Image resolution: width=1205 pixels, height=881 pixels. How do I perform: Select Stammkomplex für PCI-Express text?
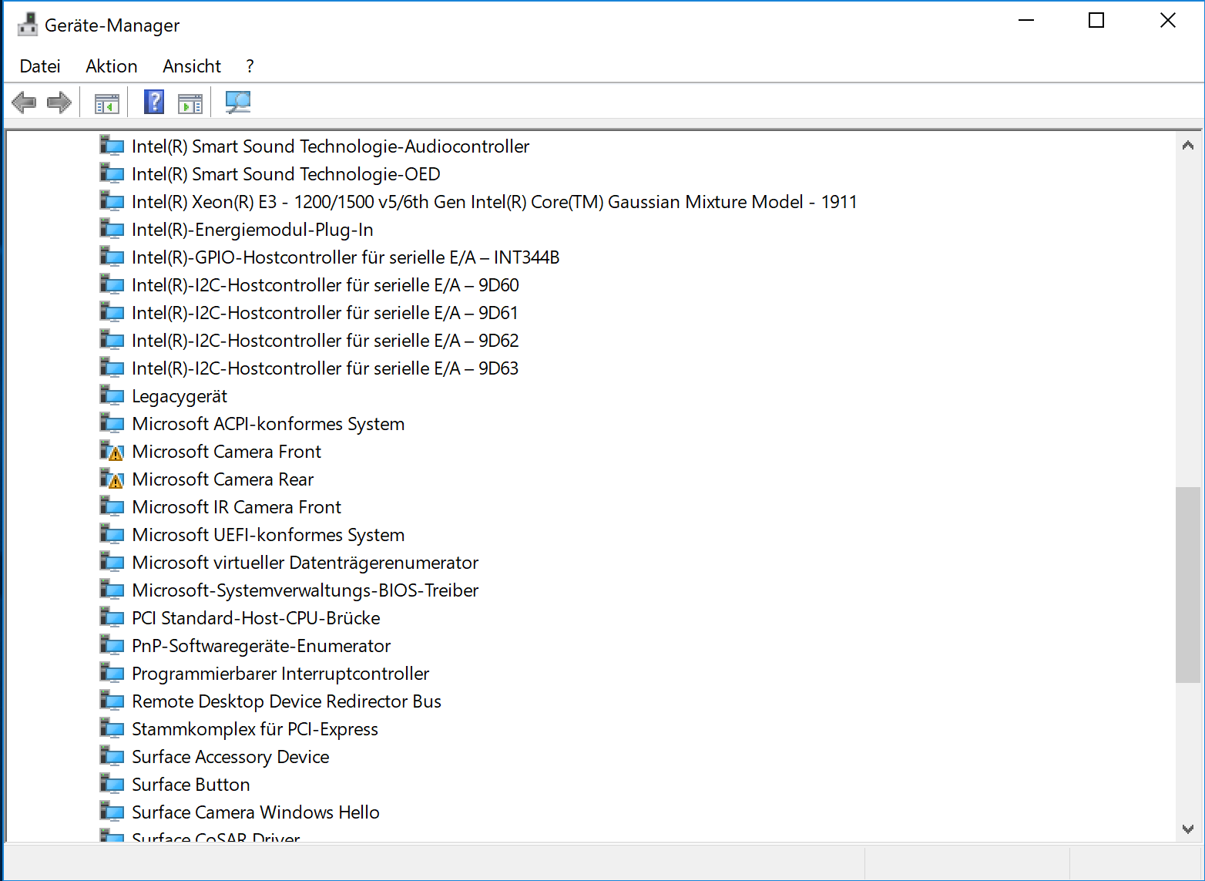255,729
